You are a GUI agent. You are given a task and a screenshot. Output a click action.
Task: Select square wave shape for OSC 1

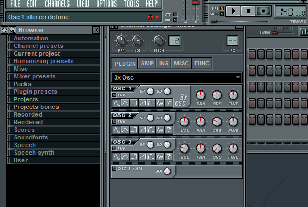(x=134, y=103)
